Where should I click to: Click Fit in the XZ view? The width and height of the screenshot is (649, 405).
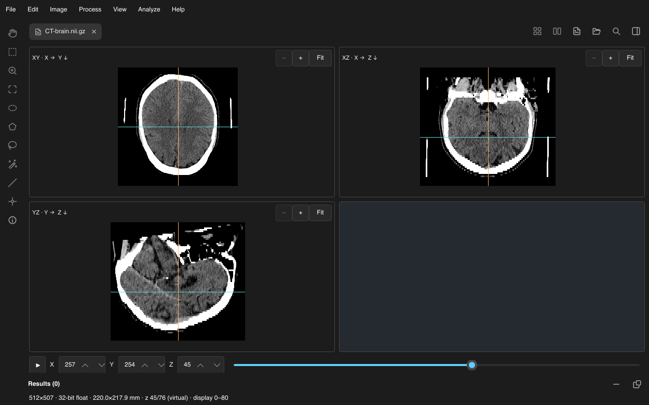tap(630, 58)
